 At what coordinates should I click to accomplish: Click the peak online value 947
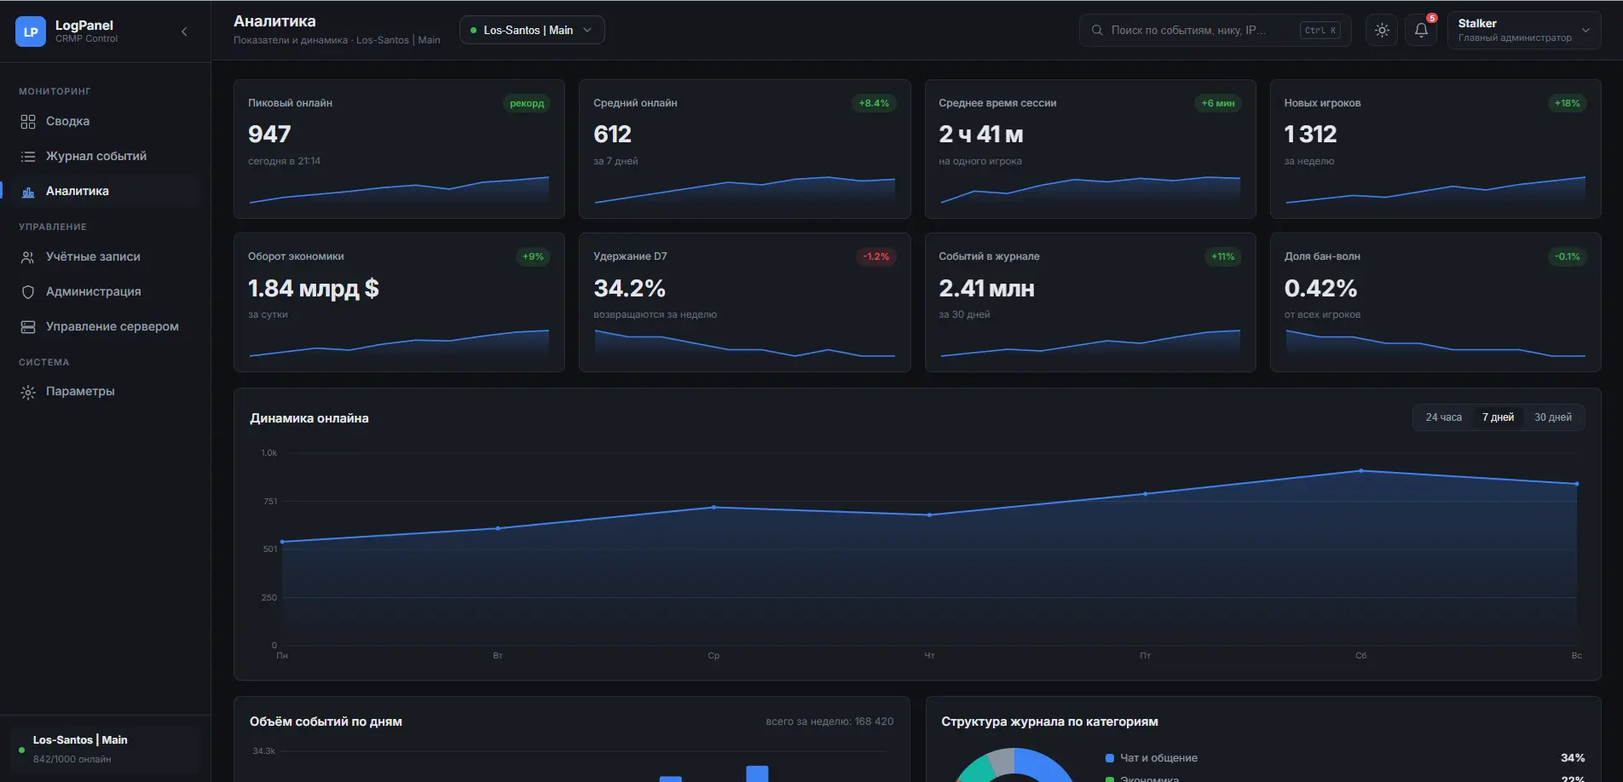(x=269, y=135)
